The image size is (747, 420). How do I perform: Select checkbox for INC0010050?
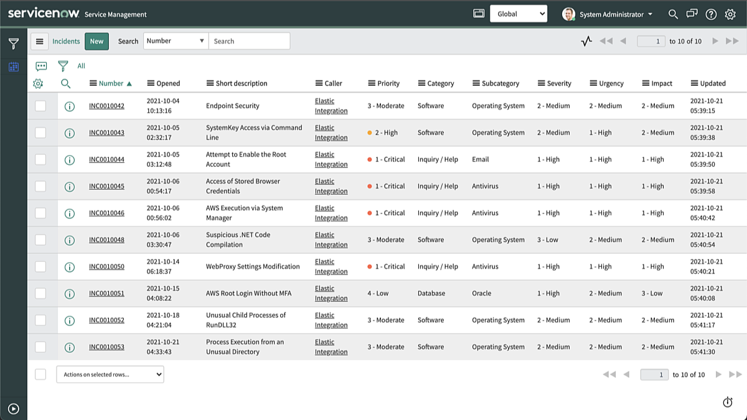[40, 266]
